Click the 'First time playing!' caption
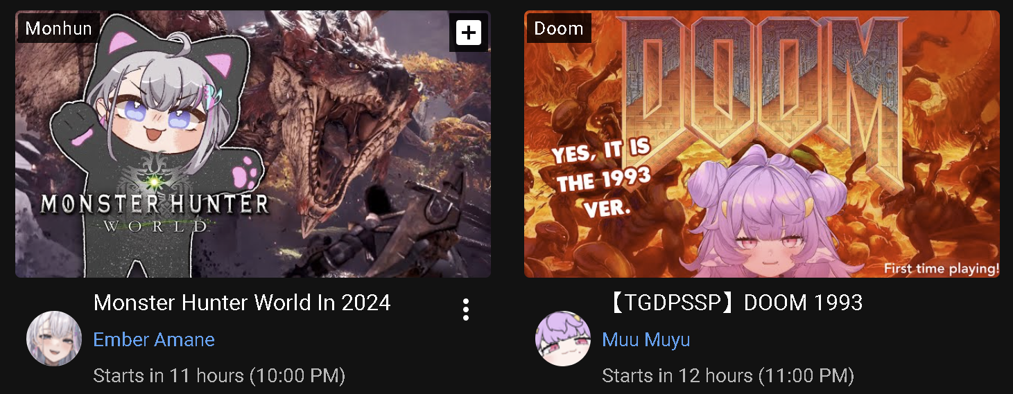1013x394 pixels. [942, 268]
